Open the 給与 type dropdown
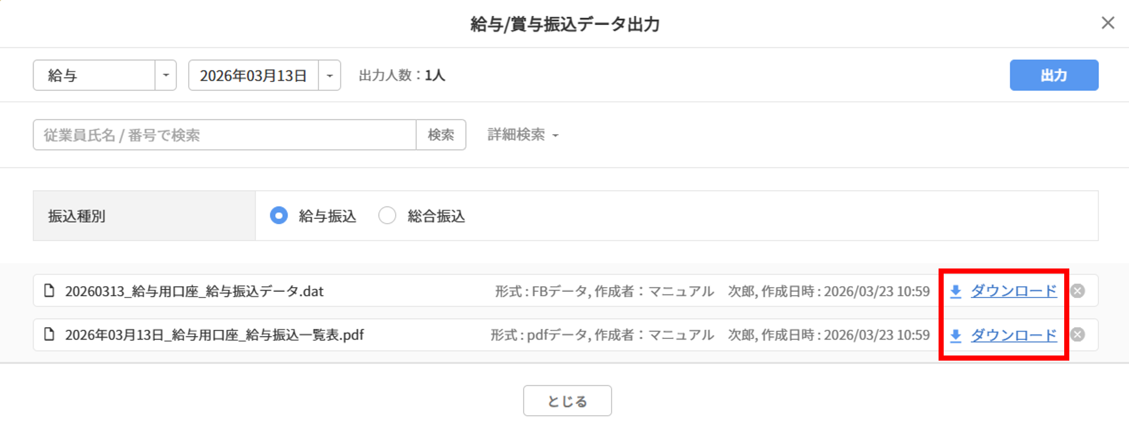This screenshot has width=1129, height=434. [x=165, y=76]
